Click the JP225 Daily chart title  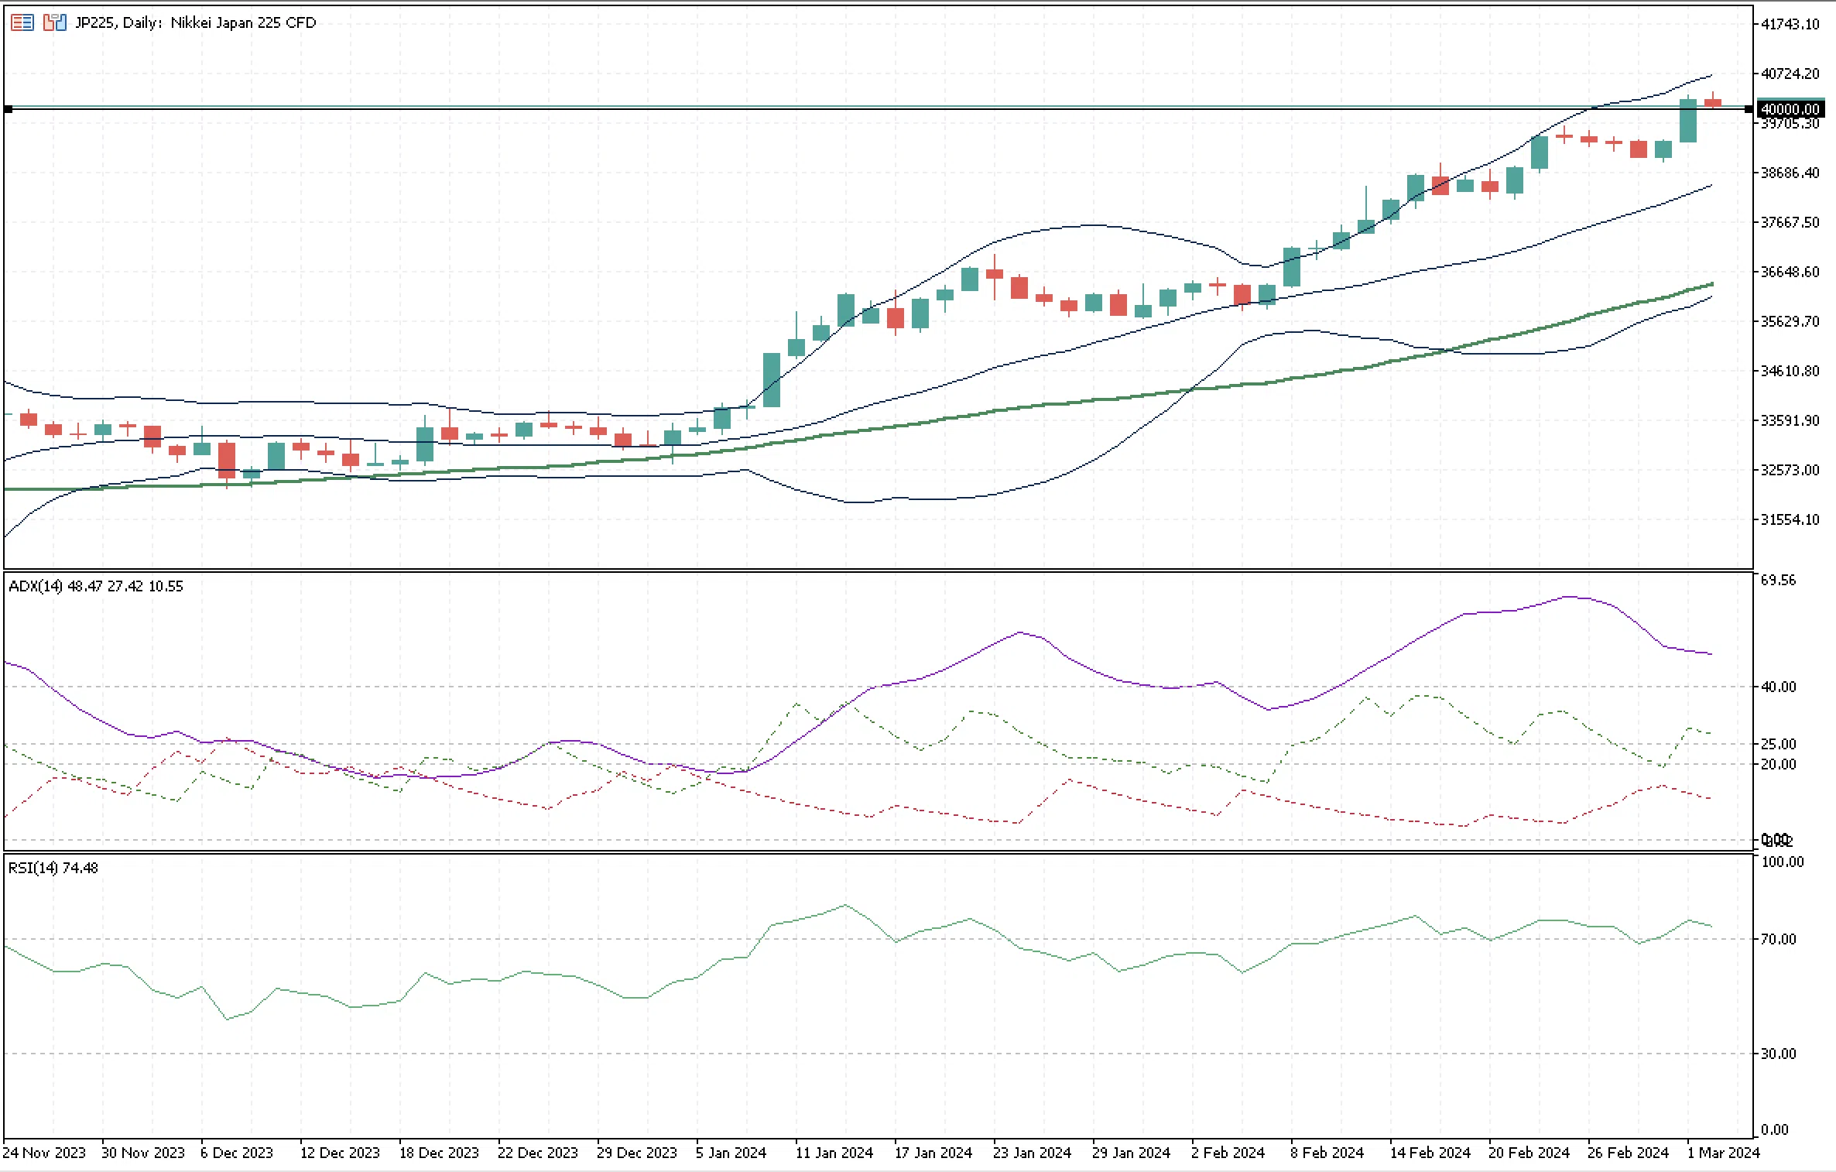pos(196,22)
